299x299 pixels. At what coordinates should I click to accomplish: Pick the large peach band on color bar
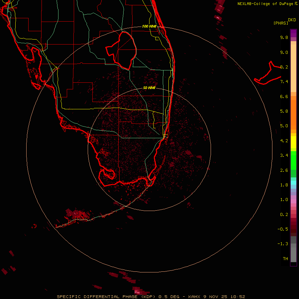point(293,68)
